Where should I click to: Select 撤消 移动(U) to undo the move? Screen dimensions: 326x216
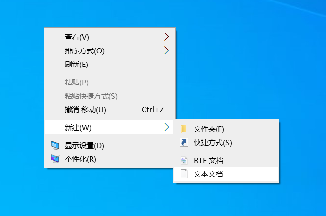[x=85, y=110]
